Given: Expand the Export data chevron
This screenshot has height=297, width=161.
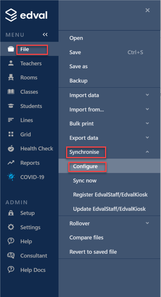Looking at the screenshot, I should point(147,137).
